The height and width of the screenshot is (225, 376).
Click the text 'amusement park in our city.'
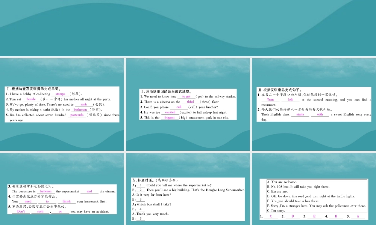coord(209,117)
